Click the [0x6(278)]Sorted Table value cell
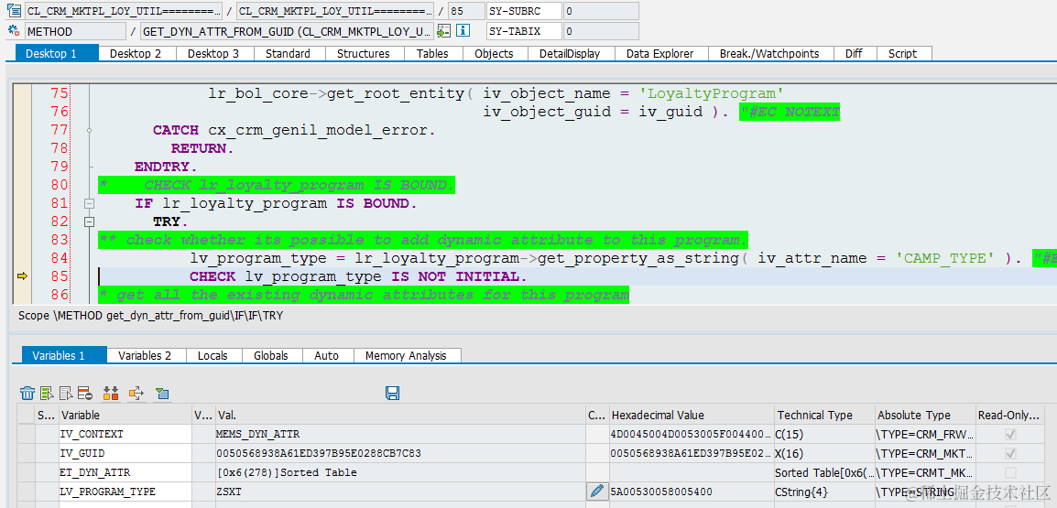 click(400, 472)
